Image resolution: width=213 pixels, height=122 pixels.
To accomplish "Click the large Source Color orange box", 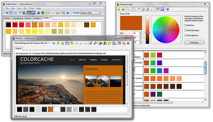I will [131, 23].
